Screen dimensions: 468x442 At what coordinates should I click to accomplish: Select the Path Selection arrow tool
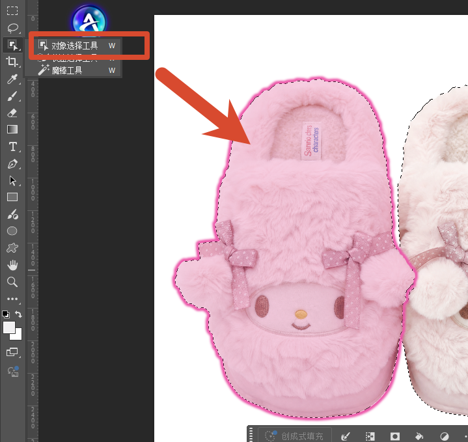pyautogui.click(x=12, y=180)
